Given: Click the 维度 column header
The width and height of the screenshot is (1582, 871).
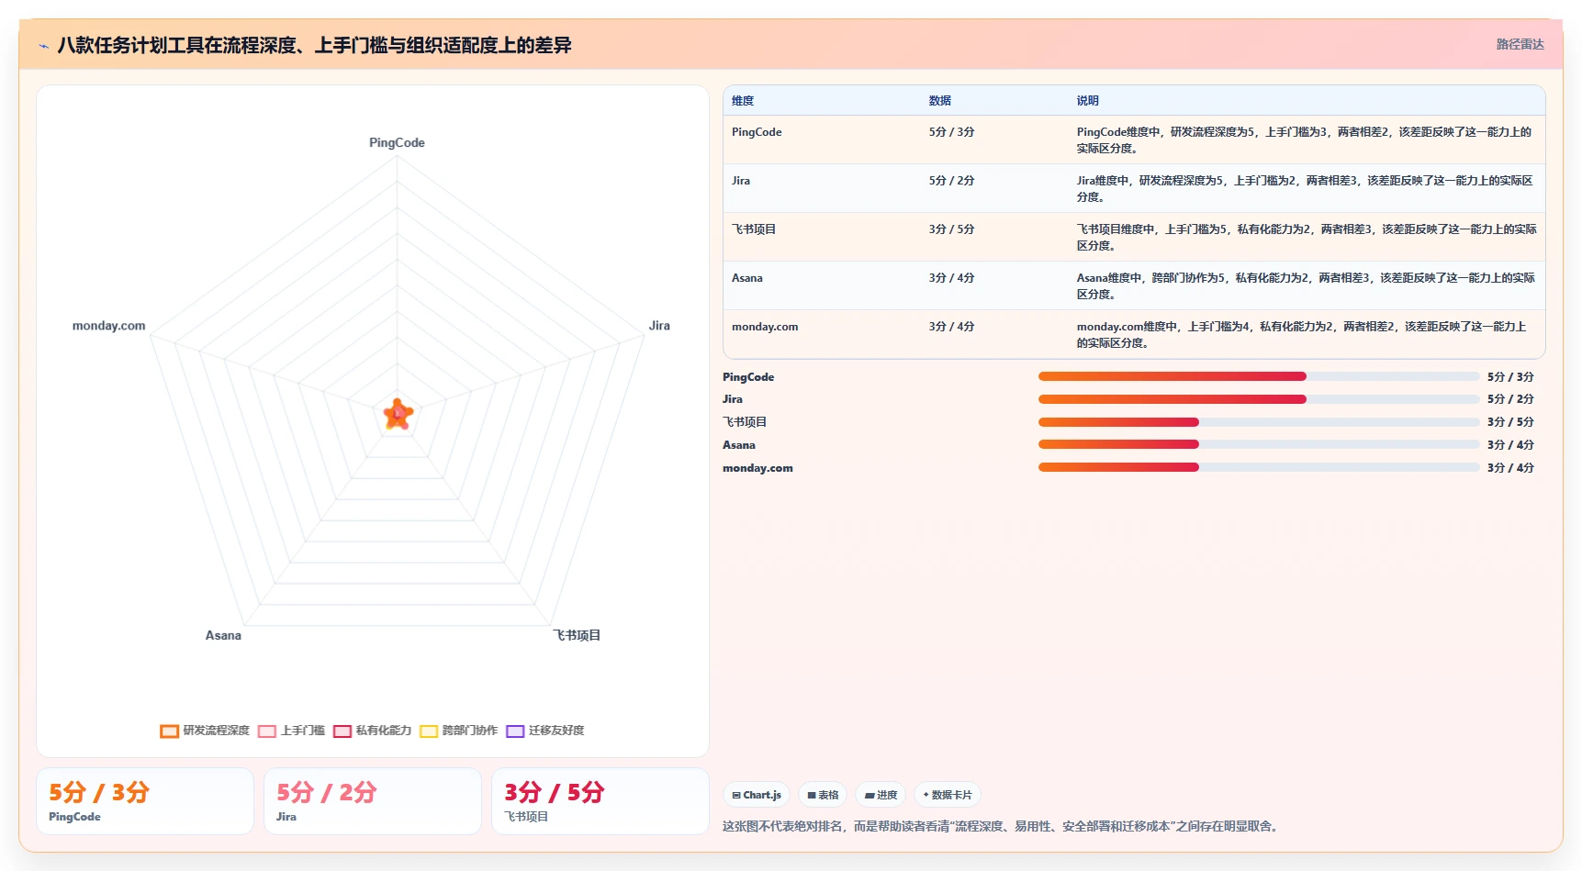Looking at the screenshot, I should (743, 101).
